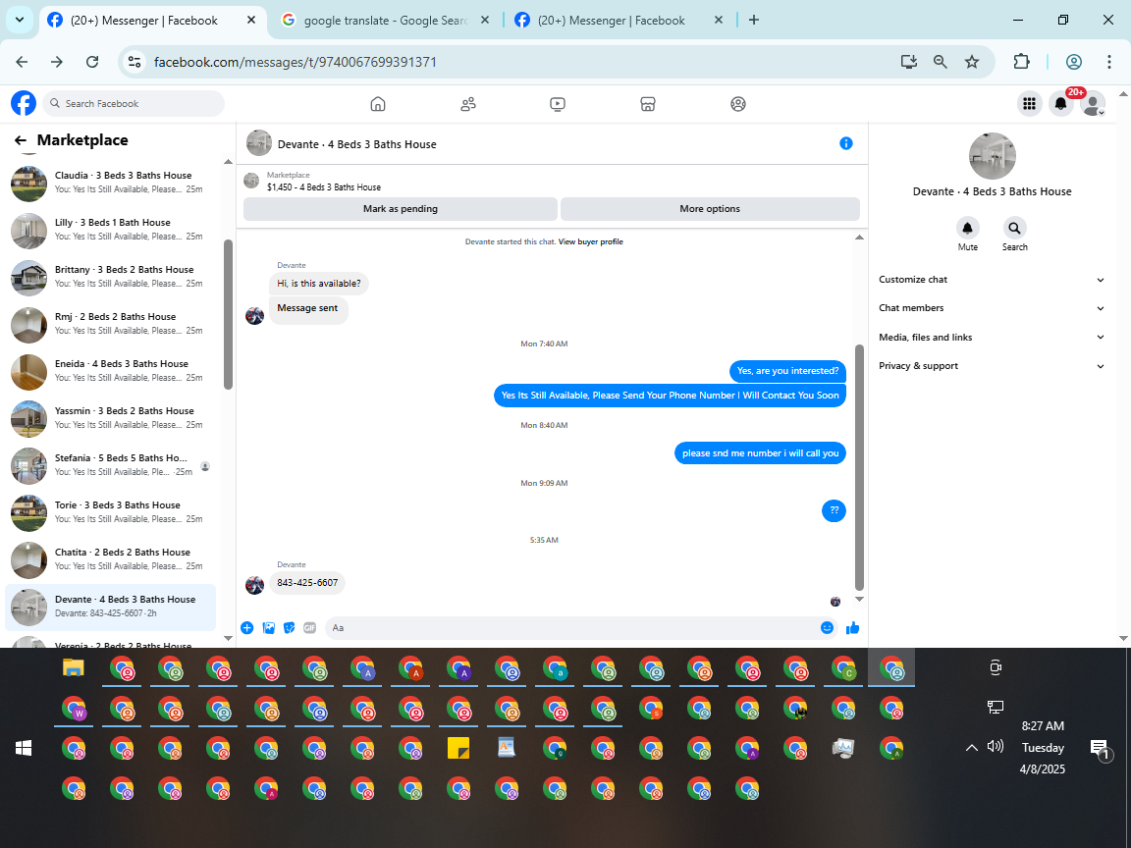Click the Devante house thumbnail in right panel

(992, 156)
